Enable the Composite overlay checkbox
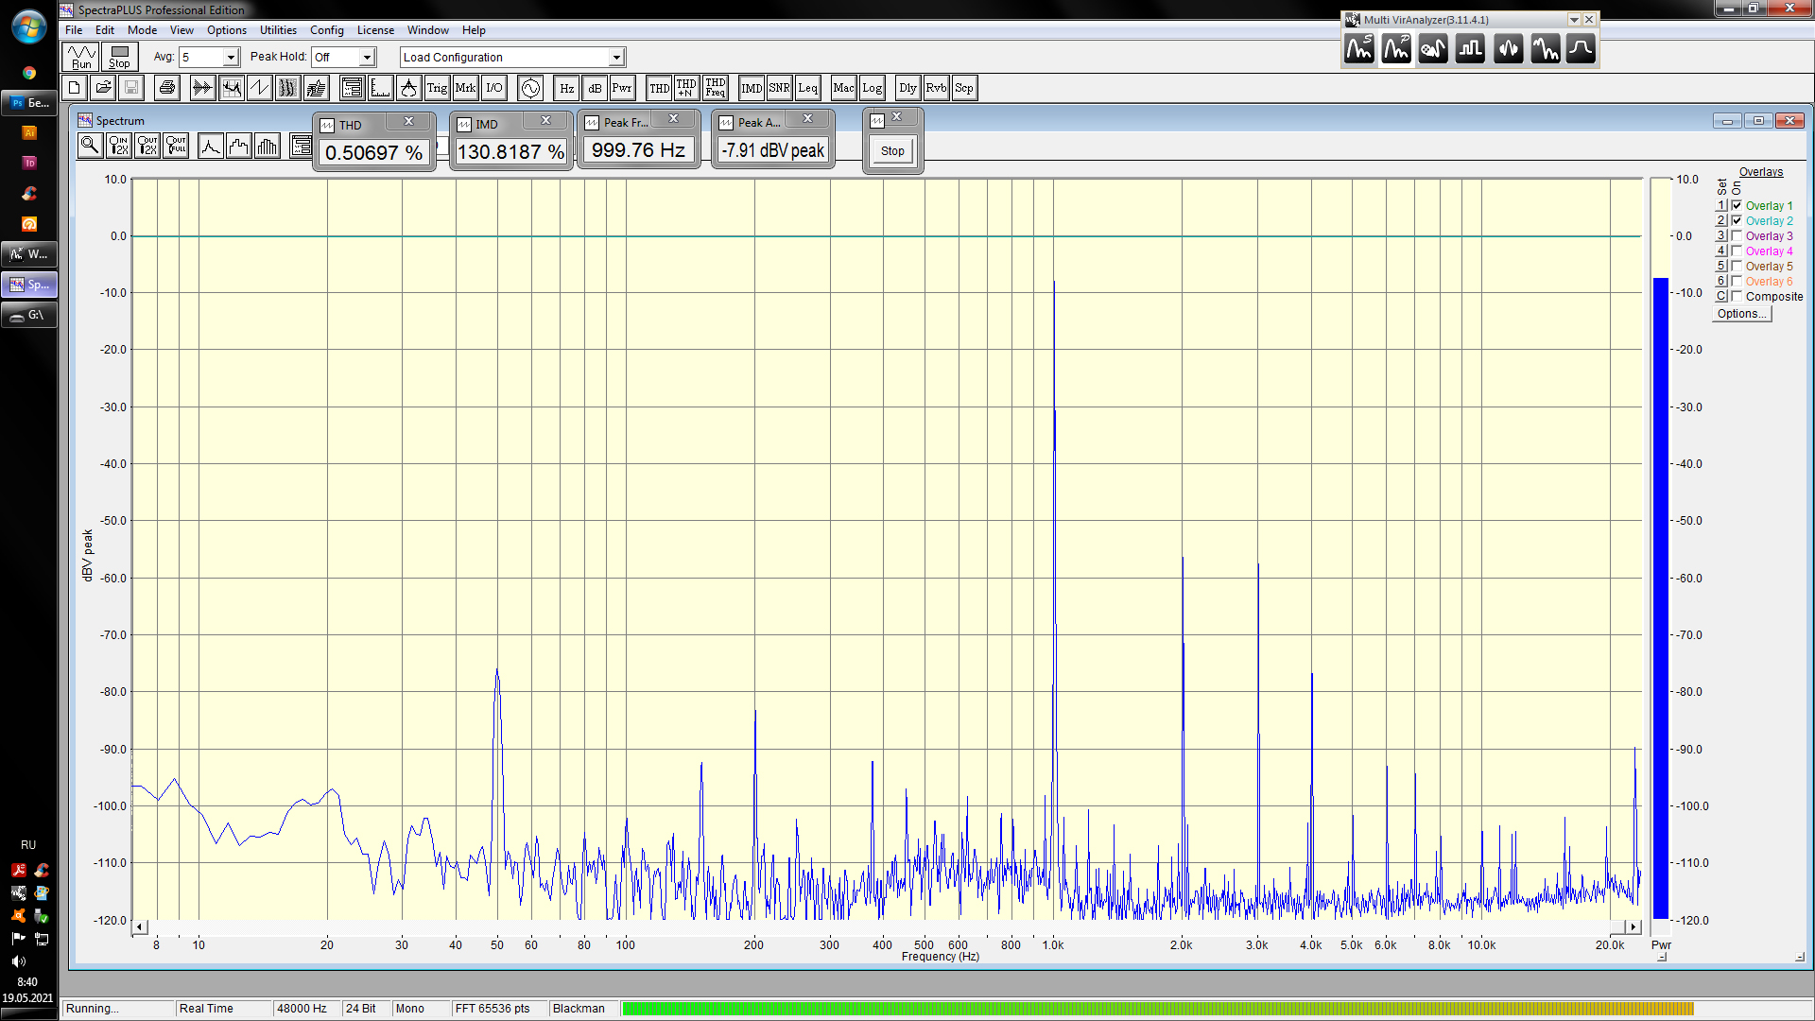Screen dimensions: 1815x1021 click(x=1737, y=296)
